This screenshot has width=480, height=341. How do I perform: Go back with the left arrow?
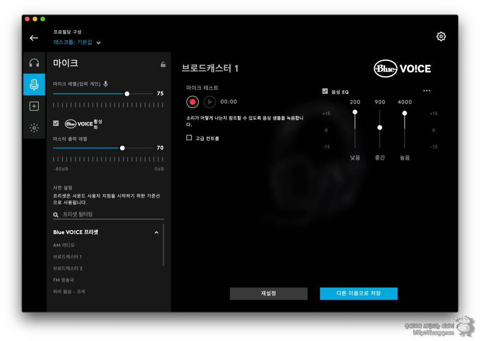34,38
